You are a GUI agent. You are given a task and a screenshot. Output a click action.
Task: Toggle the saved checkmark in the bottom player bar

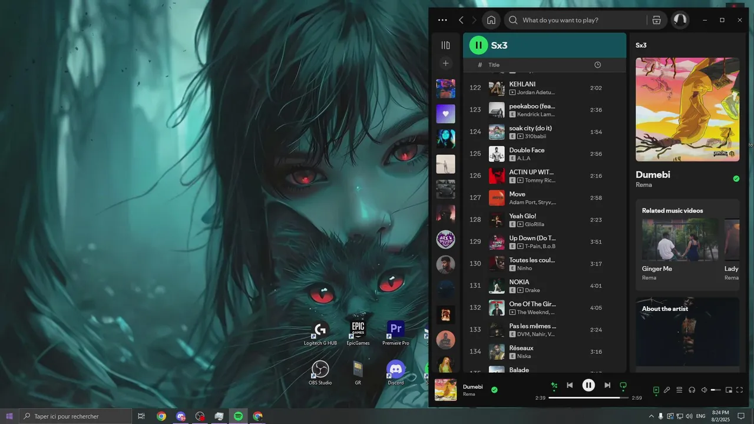coord(494,389)
